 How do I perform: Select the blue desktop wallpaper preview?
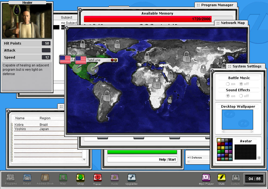(238, 120)
